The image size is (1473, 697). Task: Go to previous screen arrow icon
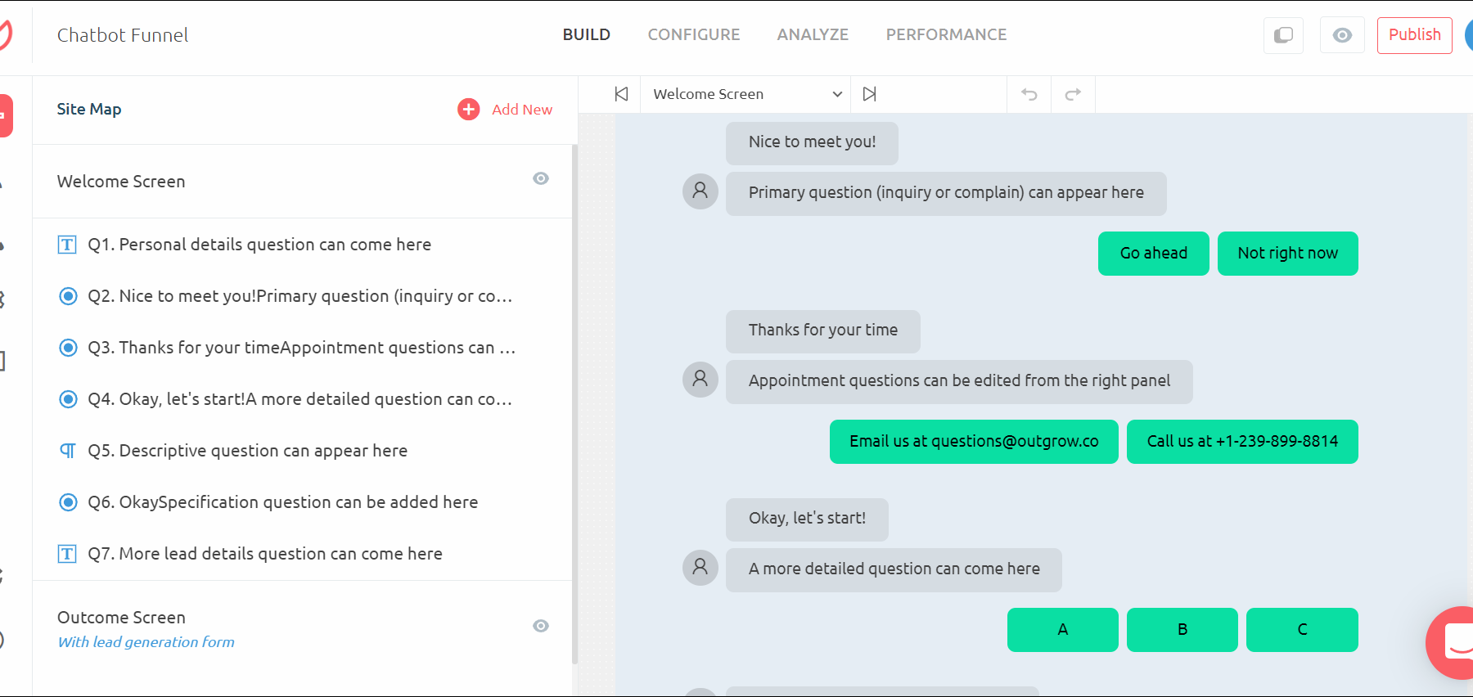[621, 94]
